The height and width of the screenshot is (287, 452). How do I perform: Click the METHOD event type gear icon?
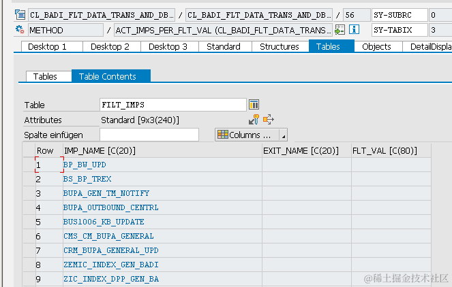[20, 29]
